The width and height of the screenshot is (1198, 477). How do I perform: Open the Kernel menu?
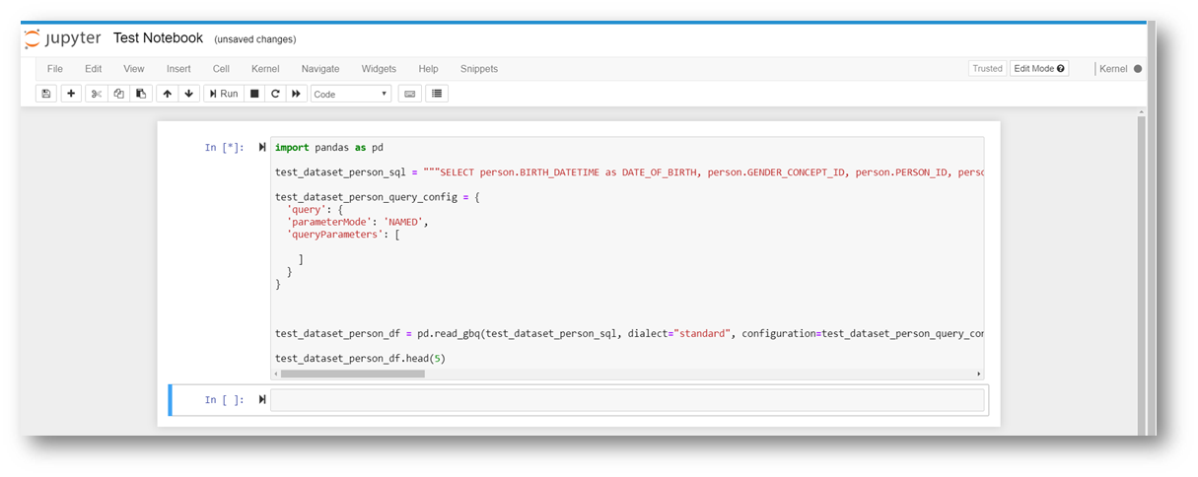(265, 69)
